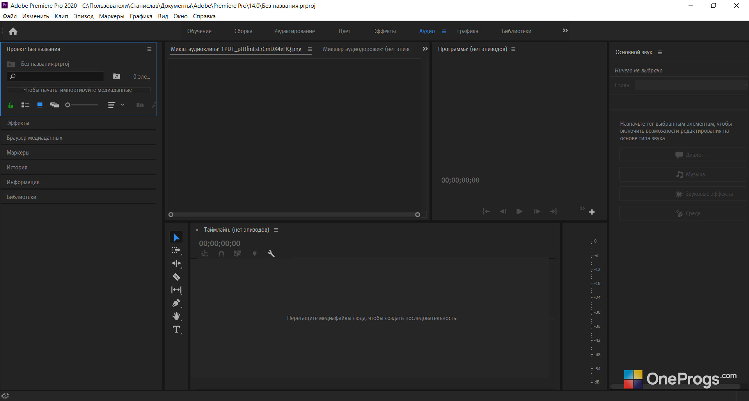This screenshot has width=749, height=401.
Task: Expand the workspace overflow chevrons
Action: [x=565, y=31]
